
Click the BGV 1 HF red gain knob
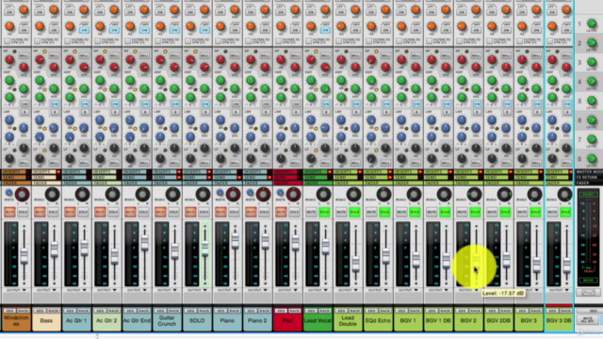tap(401, 59)
